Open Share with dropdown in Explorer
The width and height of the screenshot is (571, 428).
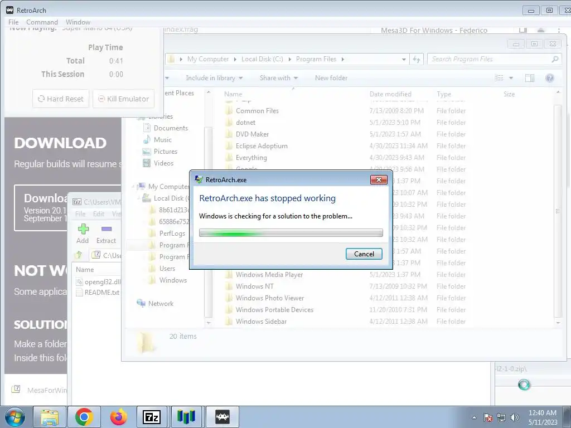coord(279,78)
